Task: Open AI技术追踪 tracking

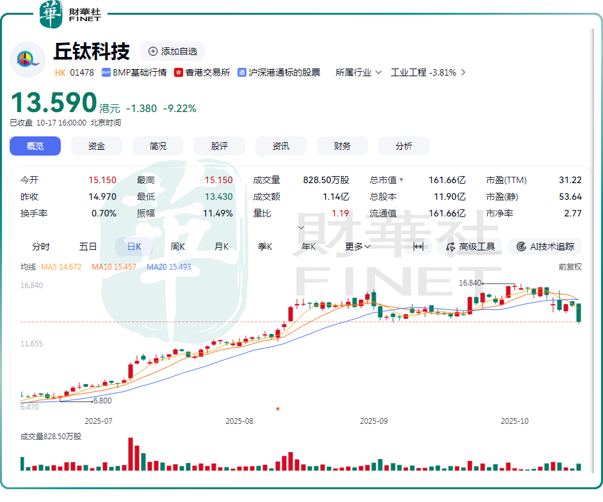Action: (545, 247)
